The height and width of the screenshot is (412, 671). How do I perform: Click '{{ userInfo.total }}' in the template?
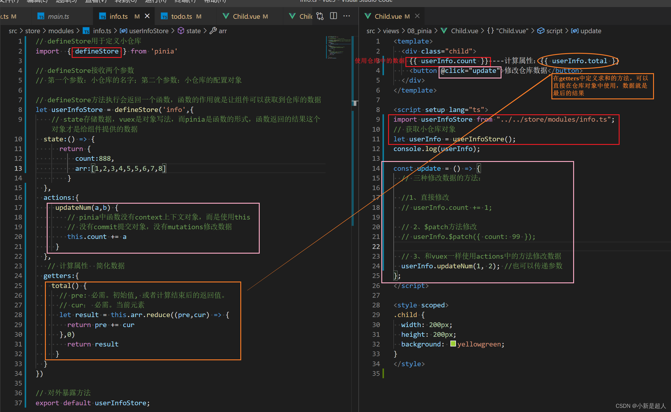(x=579, y=61)
